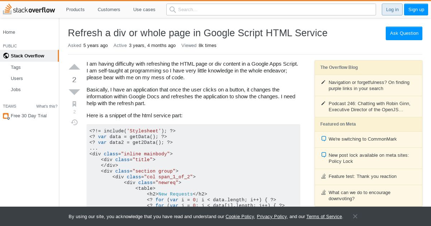Open What can we do to encourage downvoting
This screenshot has width=431, height=226.
pos(360,196)
